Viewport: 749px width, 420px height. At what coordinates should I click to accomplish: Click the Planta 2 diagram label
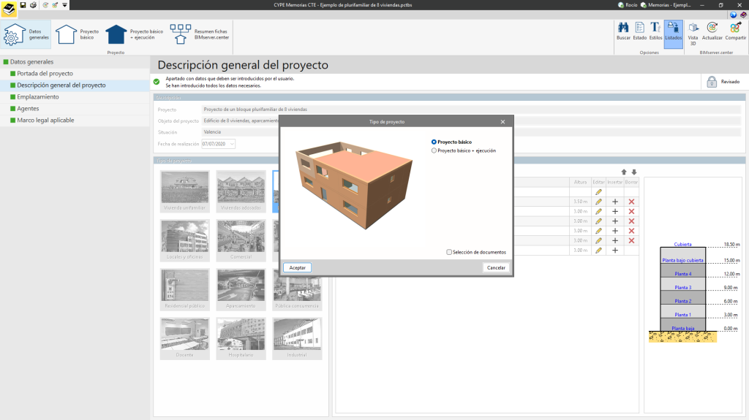point(682,301)
